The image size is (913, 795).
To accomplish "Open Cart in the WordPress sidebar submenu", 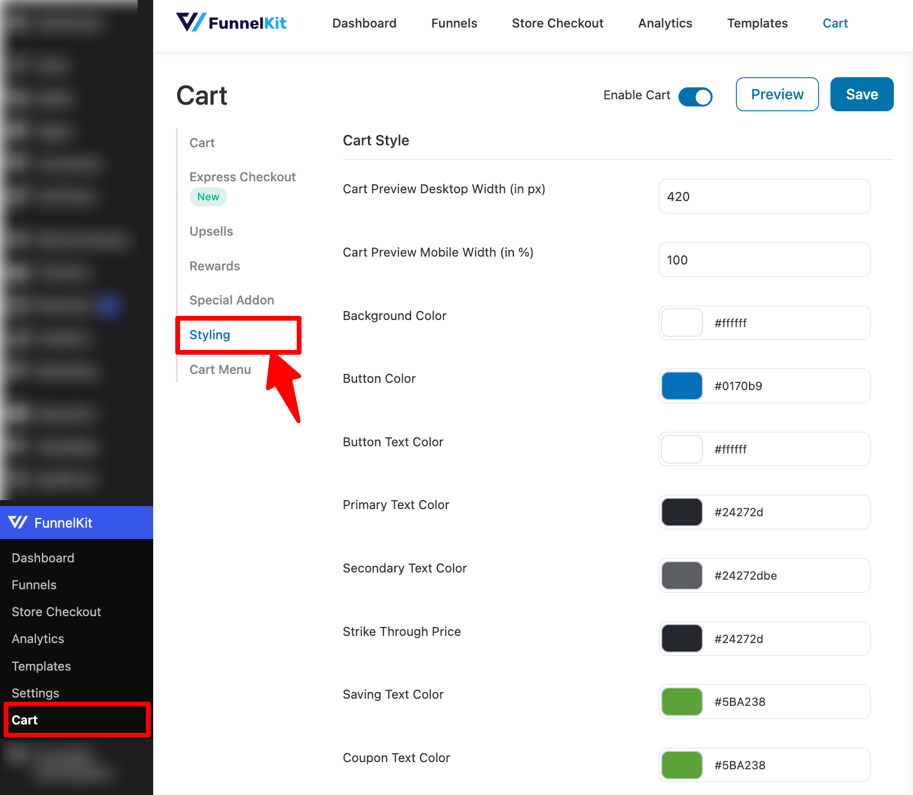I will coord(25,720).
